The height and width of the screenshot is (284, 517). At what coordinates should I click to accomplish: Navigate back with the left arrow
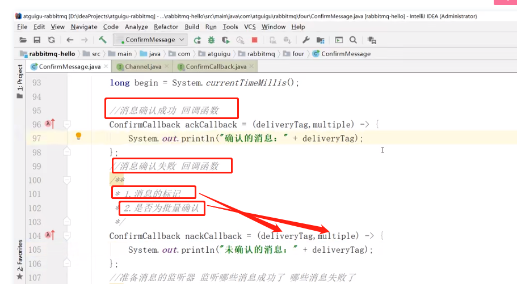point(70,40)
